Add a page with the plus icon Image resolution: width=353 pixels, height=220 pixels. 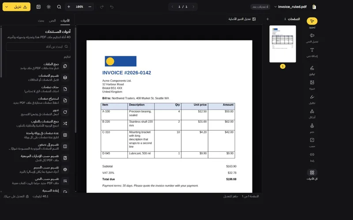click(x=267, y=19)
